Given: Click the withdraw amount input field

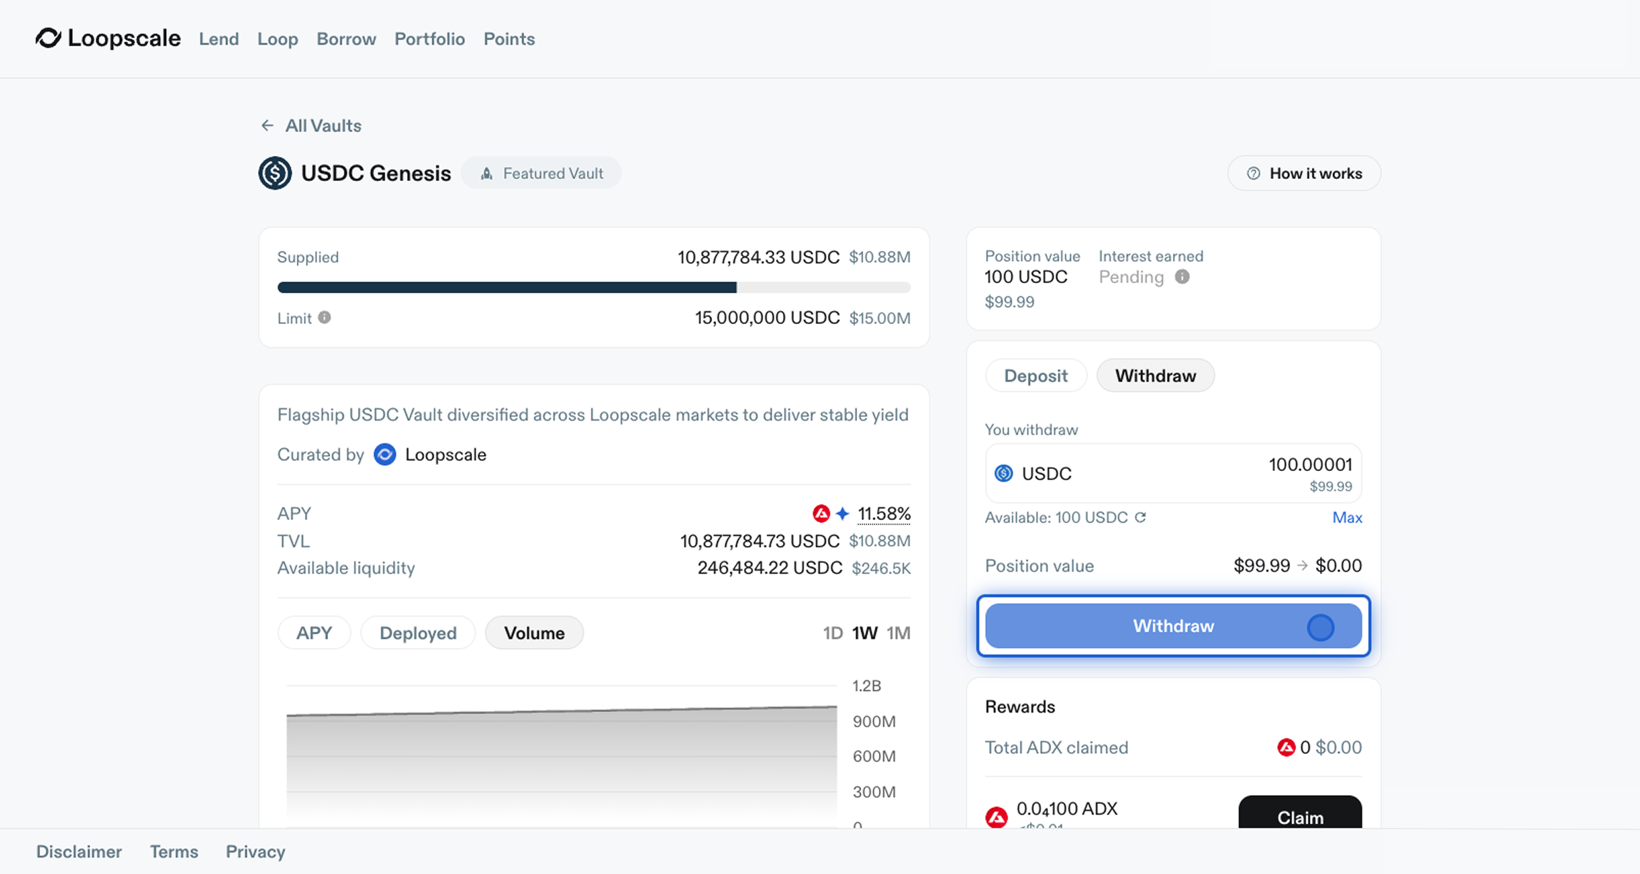Looking at the screenshot, I should point(1309,465).
